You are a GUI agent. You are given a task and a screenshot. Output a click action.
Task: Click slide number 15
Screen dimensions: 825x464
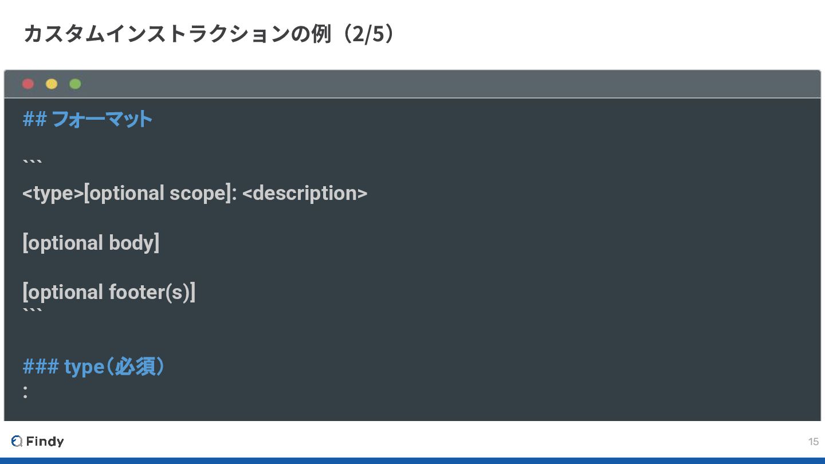(x=813, y=442)
